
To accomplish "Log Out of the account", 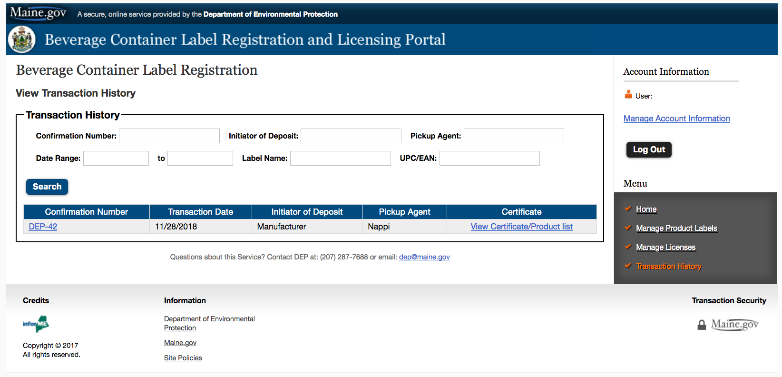I will 649,149.
